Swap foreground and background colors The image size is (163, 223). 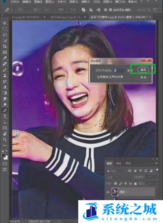(x=7, y=151)
